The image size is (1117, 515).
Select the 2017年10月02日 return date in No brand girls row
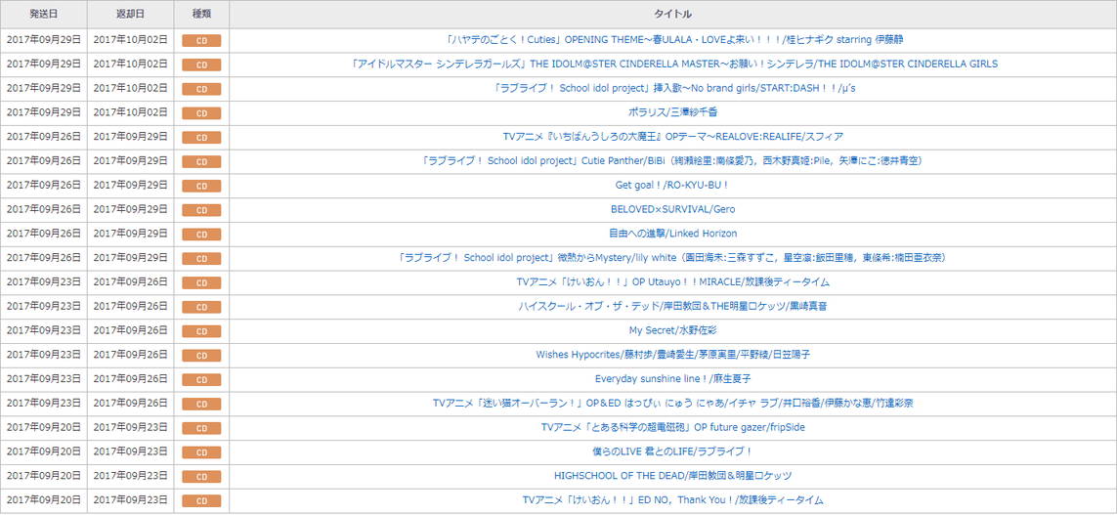[130, 88]
